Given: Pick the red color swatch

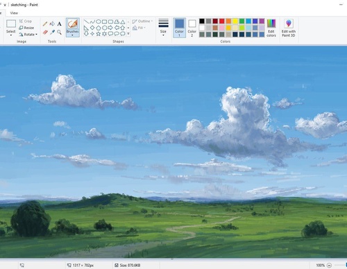Looking at the screenshot, I should [222, 21].
